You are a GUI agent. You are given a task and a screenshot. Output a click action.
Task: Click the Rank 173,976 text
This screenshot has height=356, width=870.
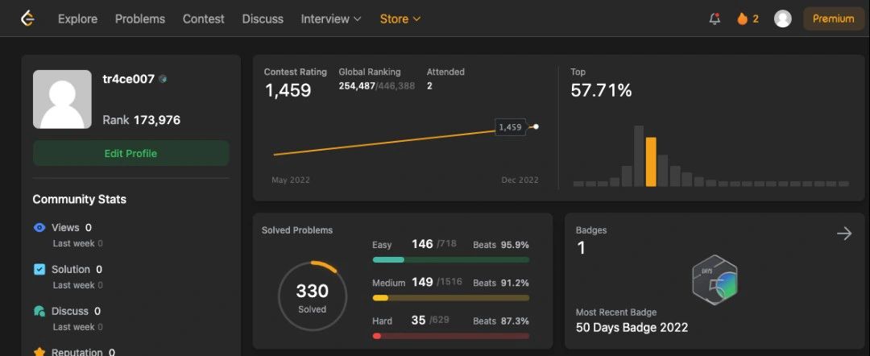(142, 120)
